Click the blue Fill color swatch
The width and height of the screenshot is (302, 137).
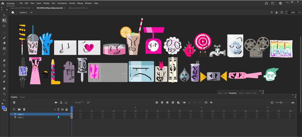4,108
